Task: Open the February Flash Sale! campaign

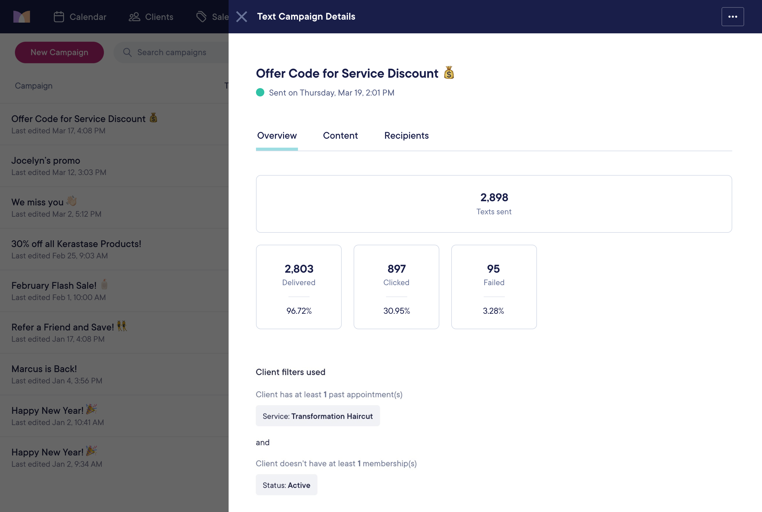Action: [x=54, y=286]
